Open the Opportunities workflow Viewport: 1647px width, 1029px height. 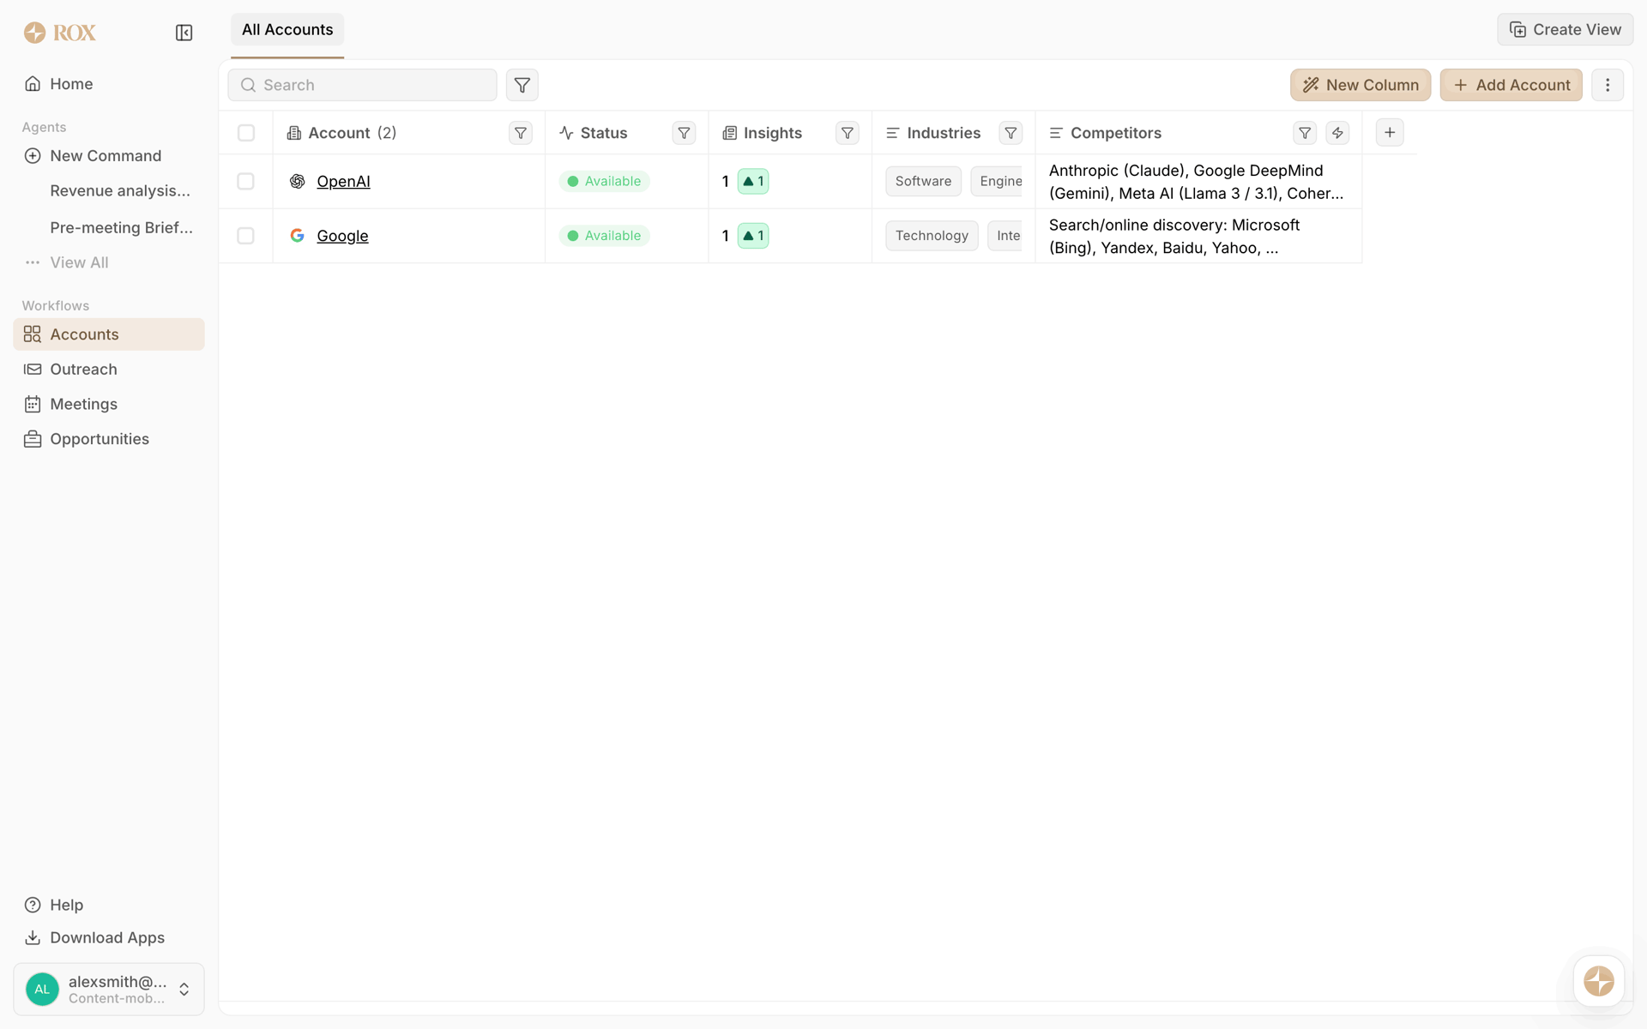109,439
